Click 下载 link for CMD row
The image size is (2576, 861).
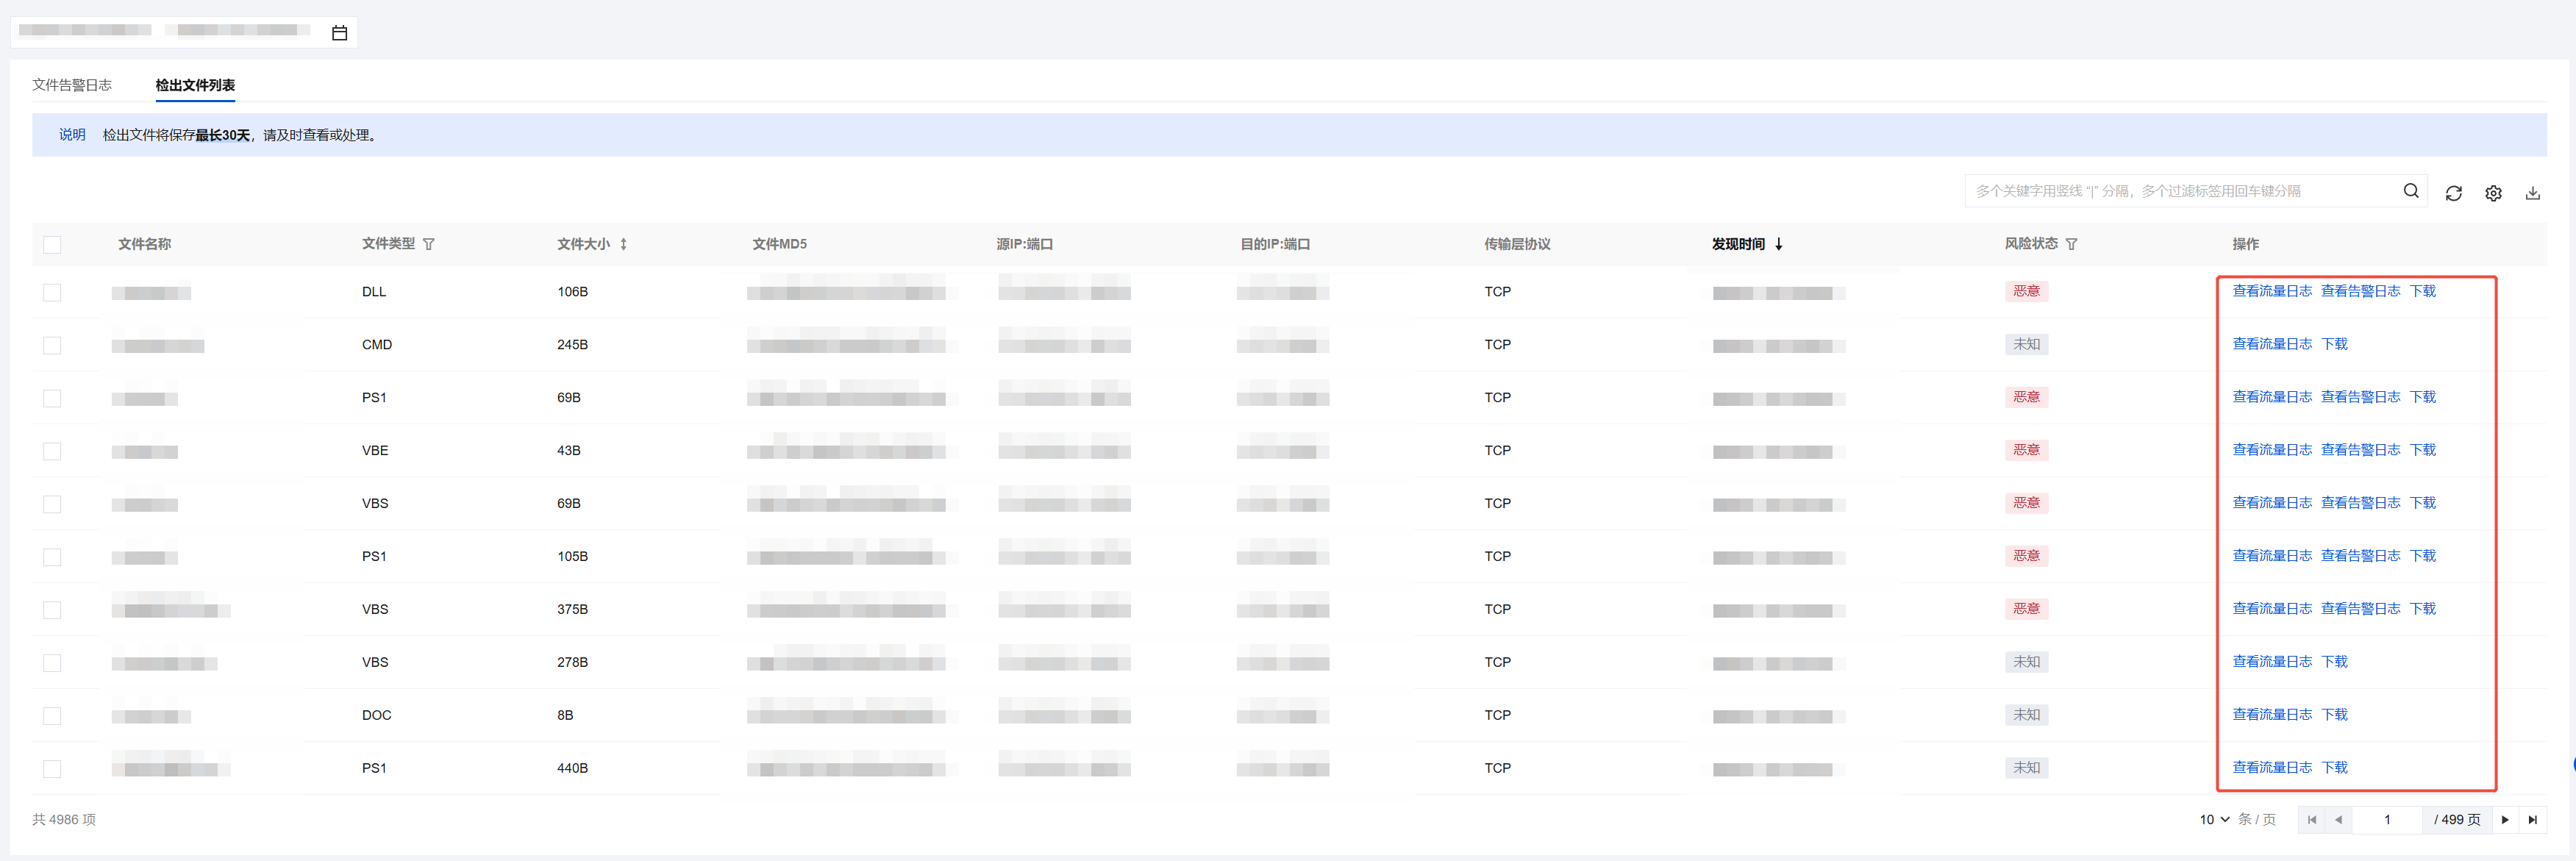coord(2334,344)
